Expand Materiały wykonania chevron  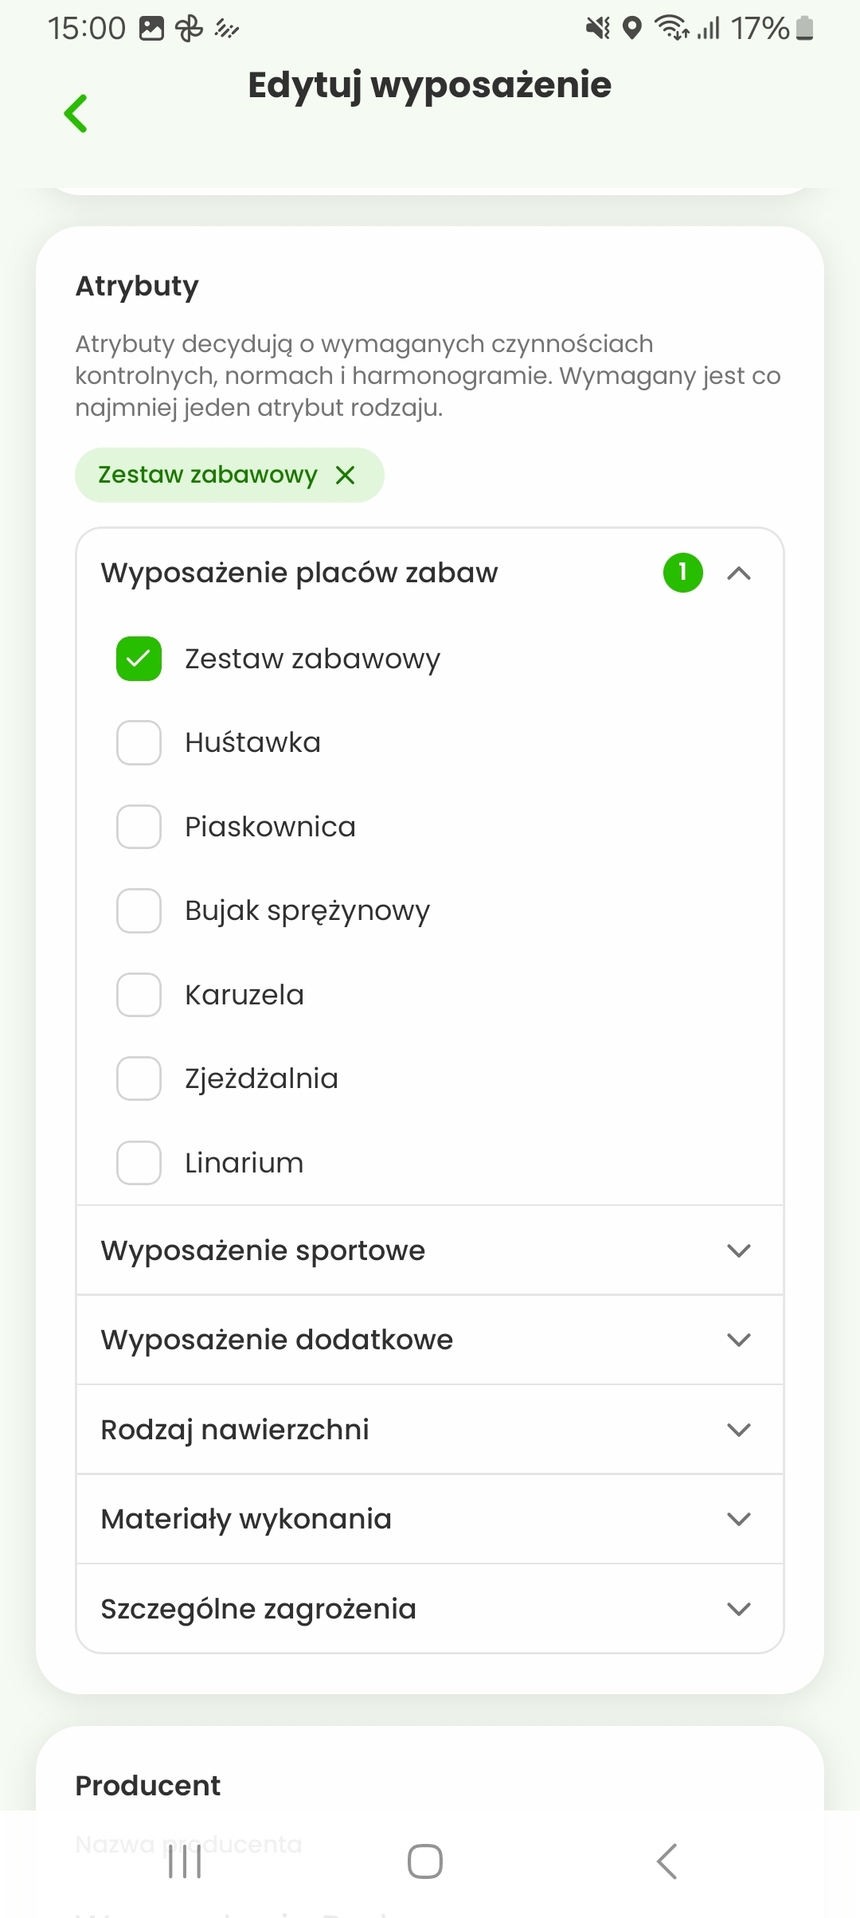[x=739, y=1519]
